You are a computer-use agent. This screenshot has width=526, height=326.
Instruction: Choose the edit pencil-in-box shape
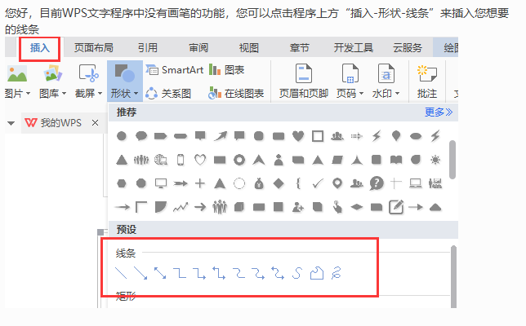pyautogui.click(x=396, y=207)
